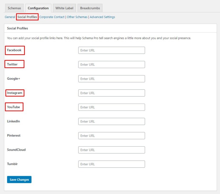Viewport: 220px width, 194px height.
Task: Open the Breadcrumbs tab
Action: (x=90, y=8)
